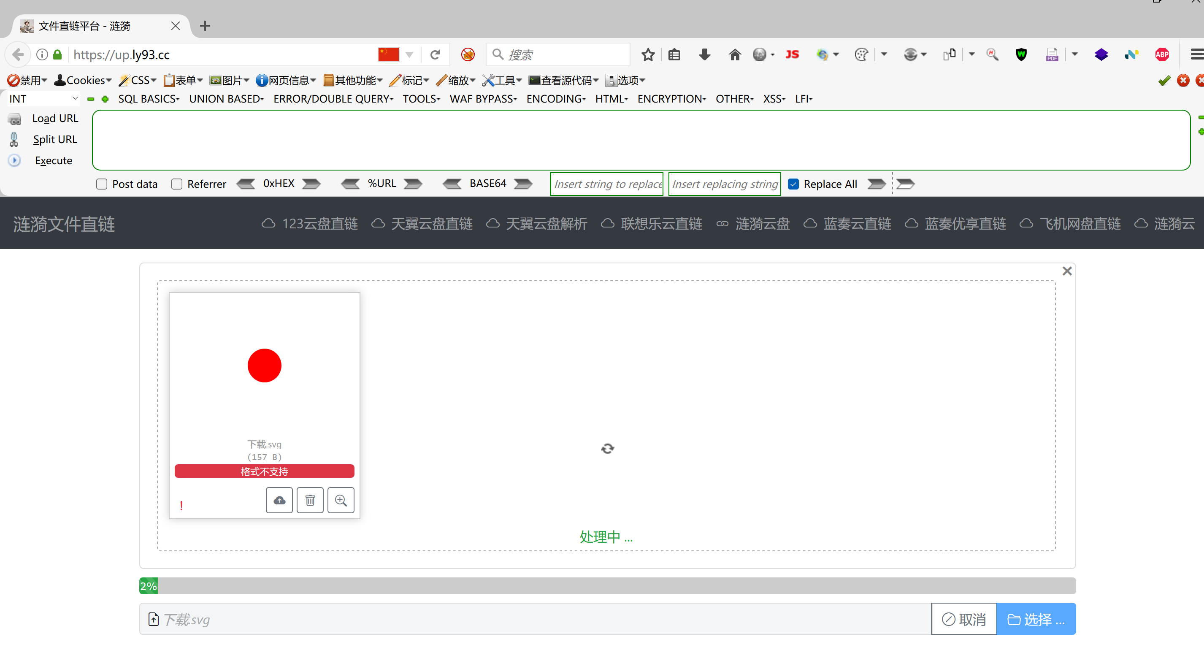Expand the SQL BASICS menu
The height and width of the screenshot is (669, 1204).
[x=149, y=99]
